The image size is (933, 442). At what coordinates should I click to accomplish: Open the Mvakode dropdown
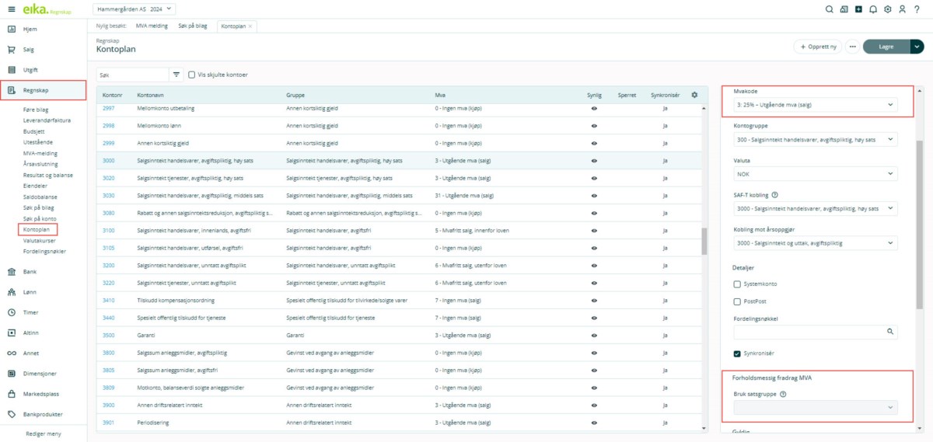pos(815,104)
